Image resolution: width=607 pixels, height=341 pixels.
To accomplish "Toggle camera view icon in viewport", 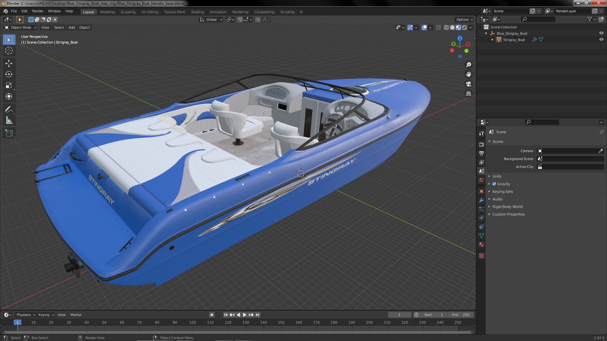I will tap(469, 84).
